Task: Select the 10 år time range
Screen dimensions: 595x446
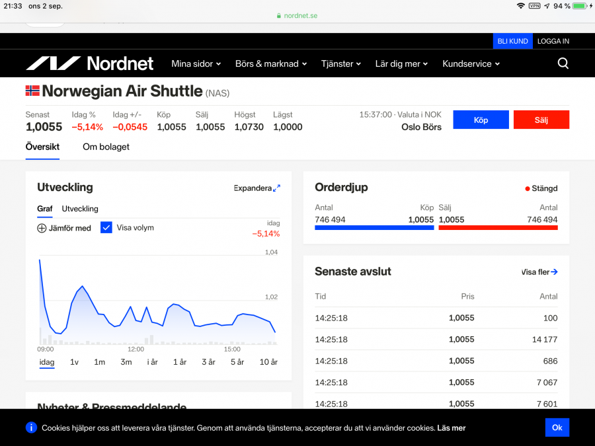Action: pyautogui.click(x=268, y=362)
